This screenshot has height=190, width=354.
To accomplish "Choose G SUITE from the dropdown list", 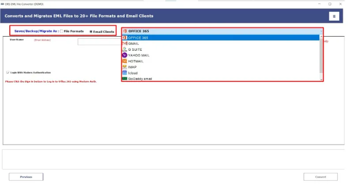I will tap(221, 49).
